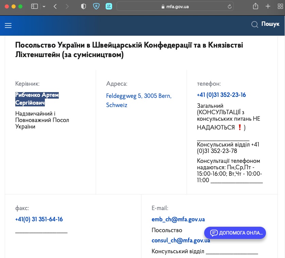This screenshot has width=285, height=258.
Task: Go forward to the next page
Action: coord(67,6)
